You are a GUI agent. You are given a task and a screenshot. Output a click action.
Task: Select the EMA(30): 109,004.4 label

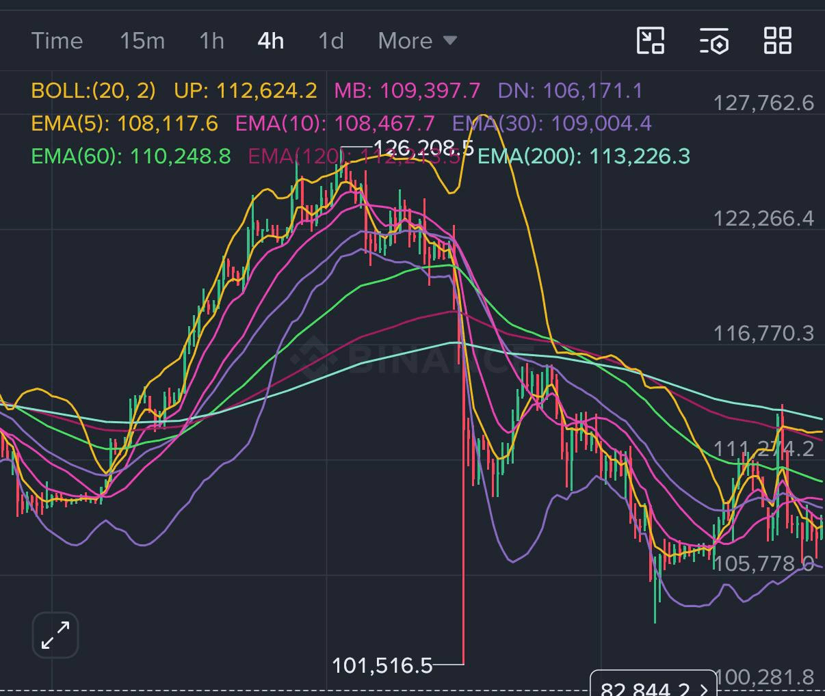pyautogui.click(x=552, y=124)
